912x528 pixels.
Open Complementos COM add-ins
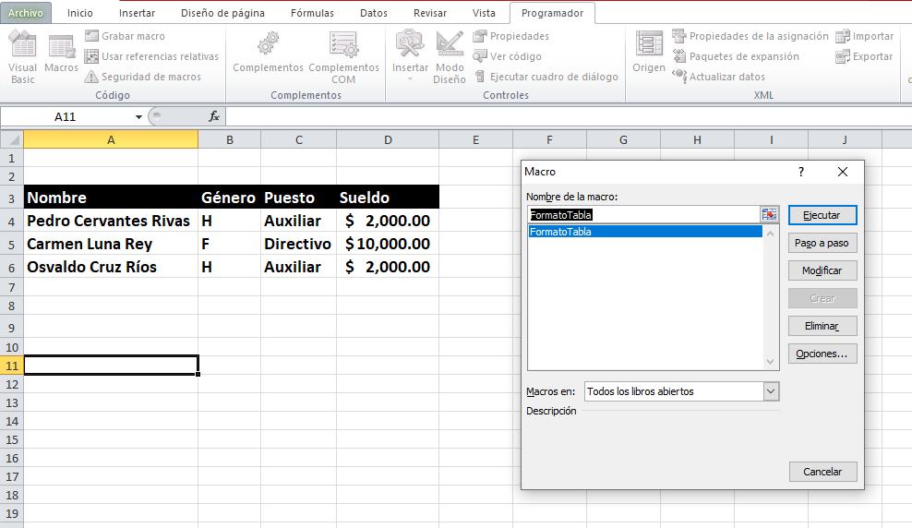[x=343, y=57]
